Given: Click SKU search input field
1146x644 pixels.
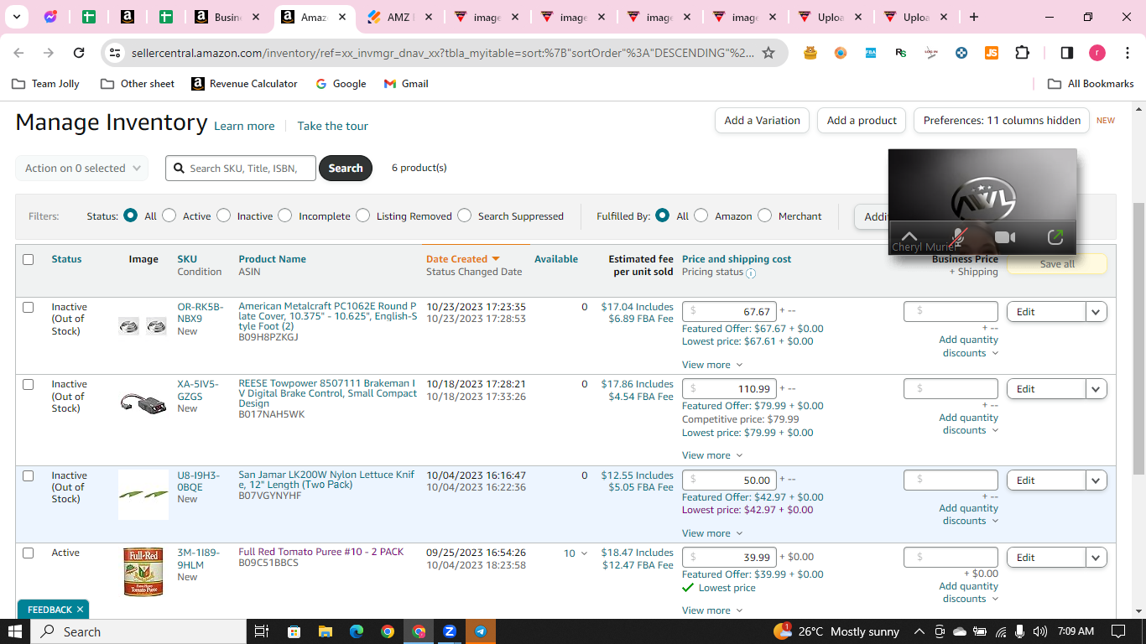Looking at the screenshot, I should pyautogui.click(x=241, y=168).
